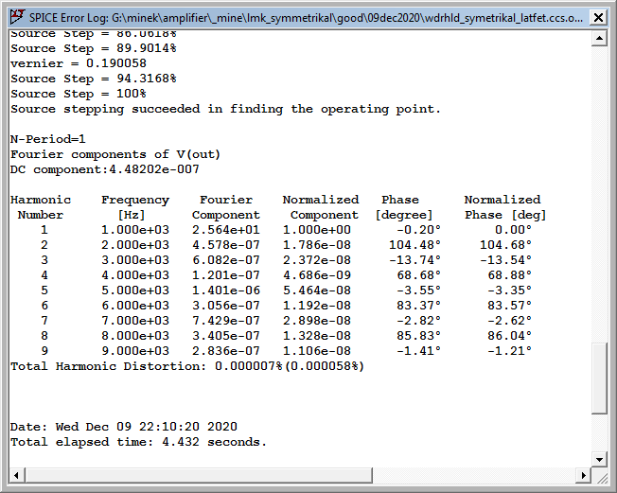617x493 pixels.
Task: Click the 'Normalized Phase [deg]' column header
Action: point(504,207)
